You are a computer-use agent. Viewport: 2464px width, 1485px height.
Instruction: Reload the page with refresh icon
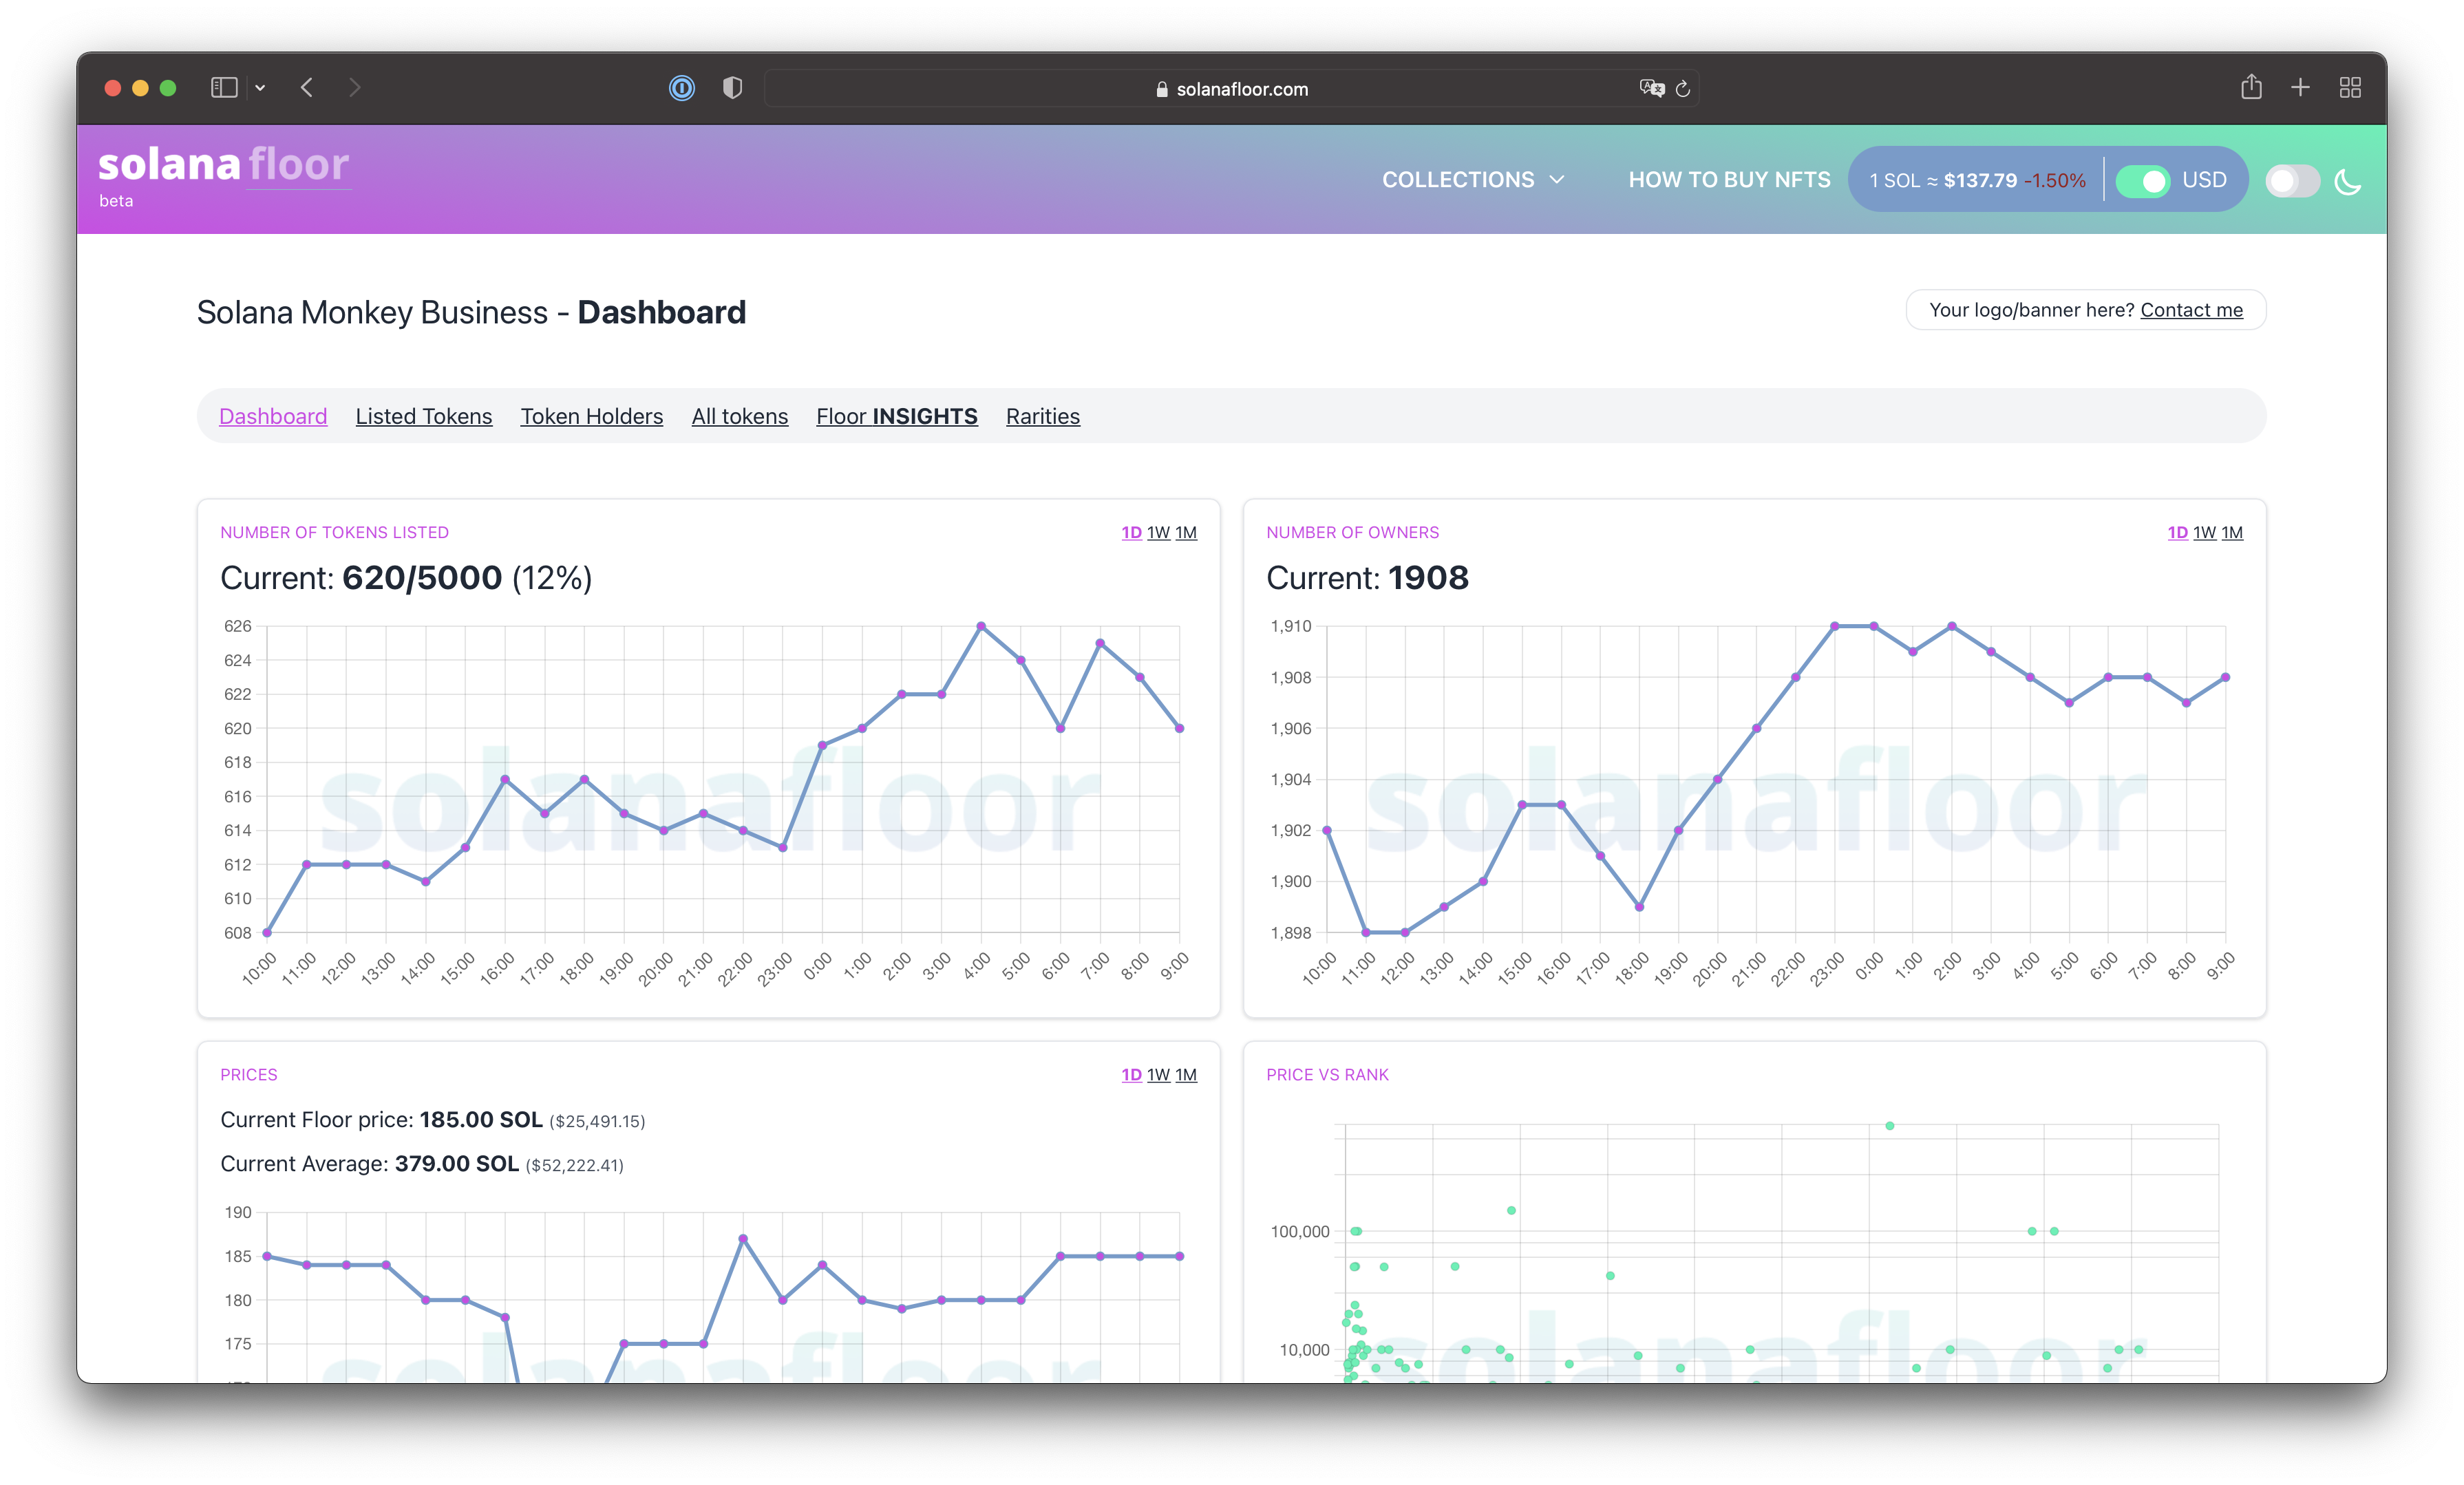[1683, 89]
